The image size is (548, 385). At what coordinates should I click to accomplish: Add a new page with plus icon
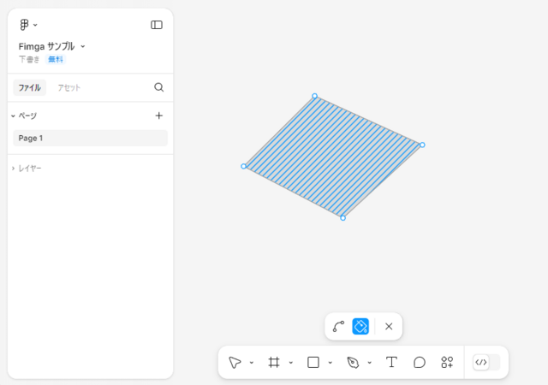(x=159, y=115)
